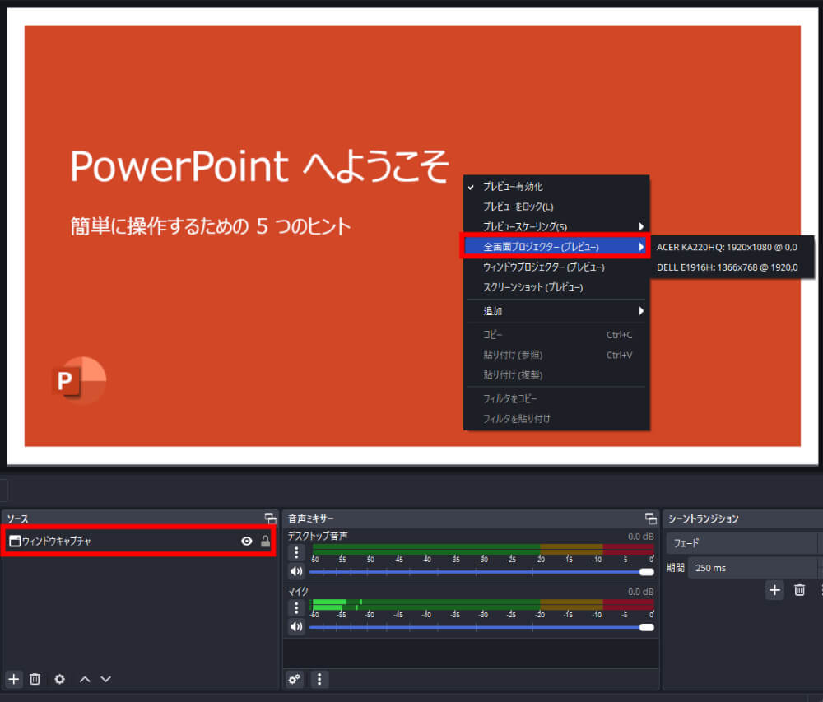The height and width of the screenshot is (702, 823).
Task: Move source up with arrow
Action: (85, 680)
